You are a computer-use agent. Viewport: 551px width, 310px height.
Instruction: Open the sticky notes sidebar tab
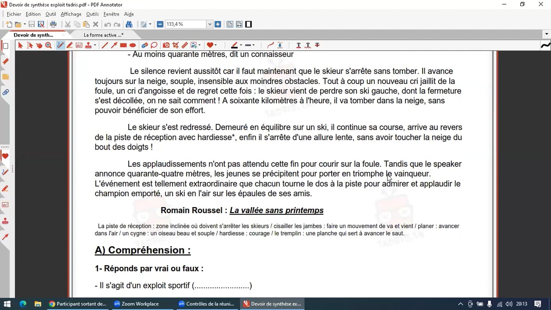[6, 77]
